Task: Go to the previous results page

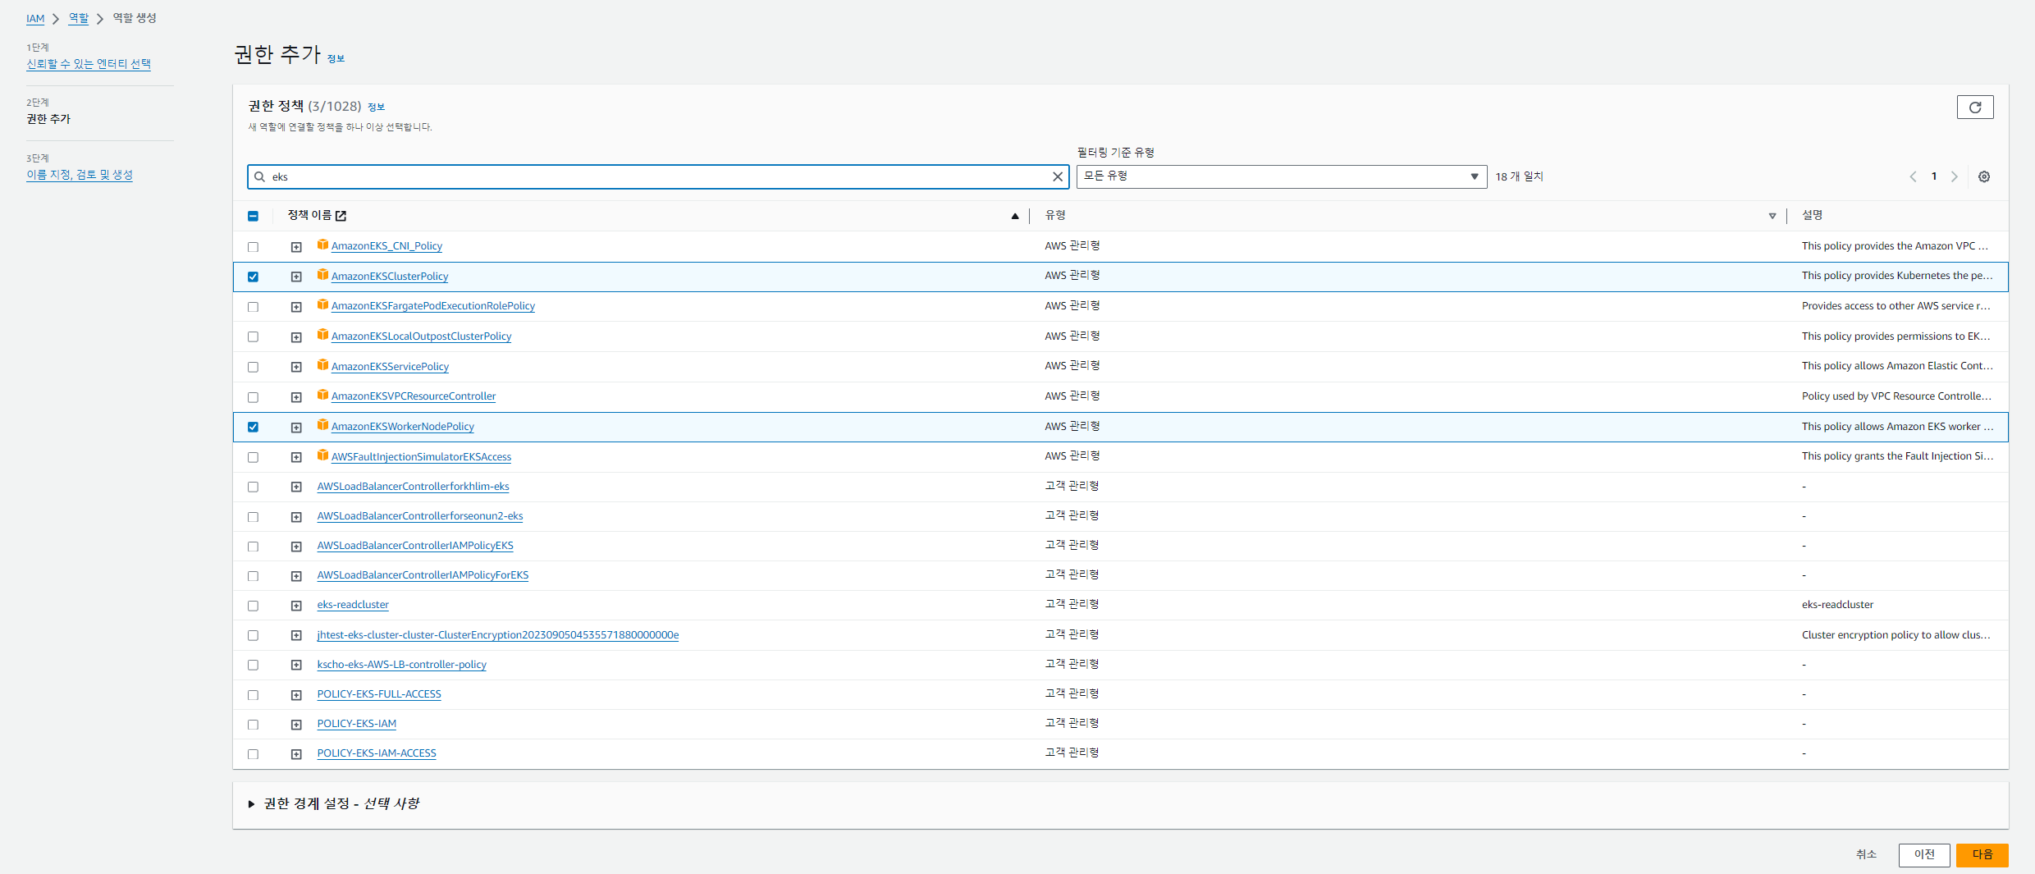Action: 1913,176
